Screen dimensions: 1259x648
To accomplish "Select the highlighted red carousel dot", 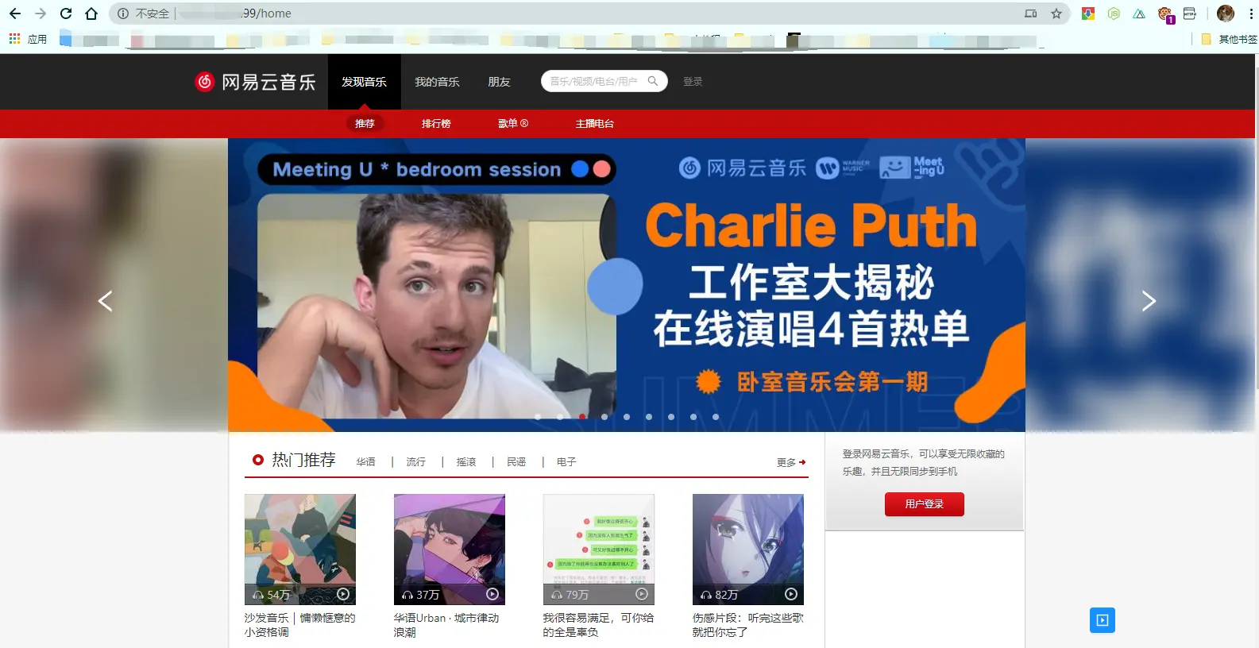I will pos(582,417).
